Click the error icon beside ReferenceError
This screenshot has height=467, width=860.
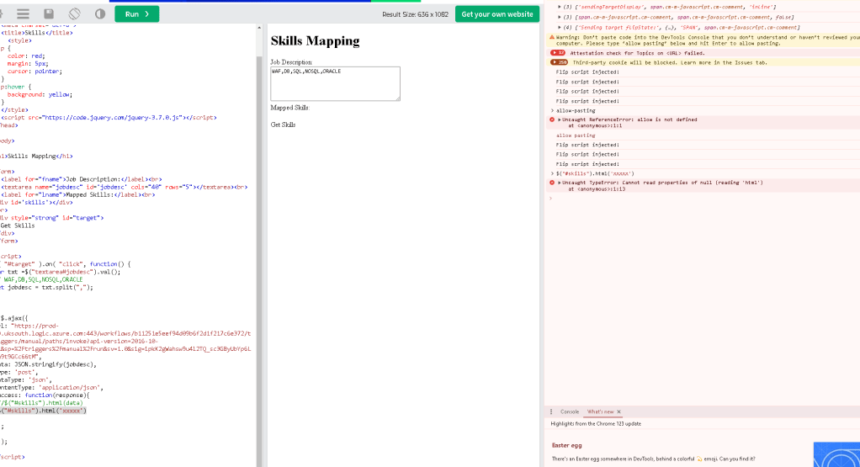[x=552, y=119]
